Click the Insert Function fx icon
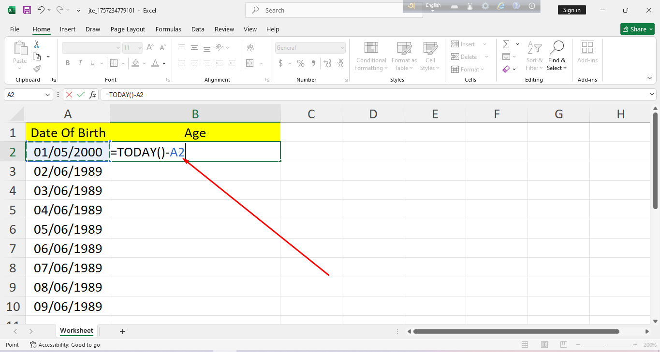The height and width of the screenshot is (352, 660). point(92,95)
